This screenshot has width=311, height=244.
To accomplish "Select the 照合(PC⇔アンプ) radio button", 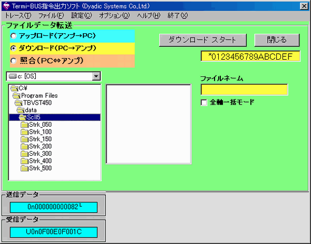I will [x=14, y=61].
